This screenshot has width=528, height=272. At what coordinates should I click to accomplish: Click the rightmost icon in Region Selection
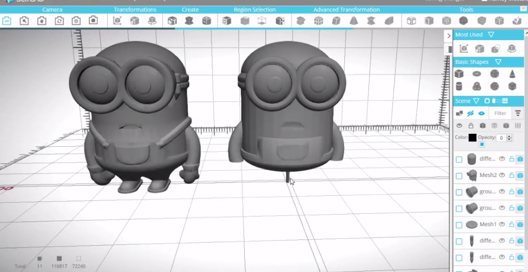point(280,21)
